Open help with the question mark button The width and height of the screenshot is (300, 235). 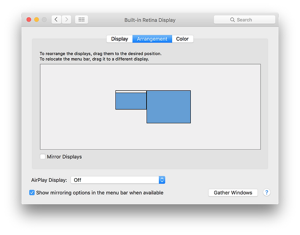[x=267, y=192]
